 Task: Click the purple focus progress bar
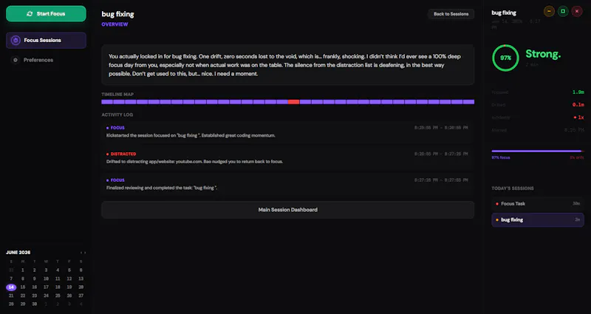[x=536, y=151]
